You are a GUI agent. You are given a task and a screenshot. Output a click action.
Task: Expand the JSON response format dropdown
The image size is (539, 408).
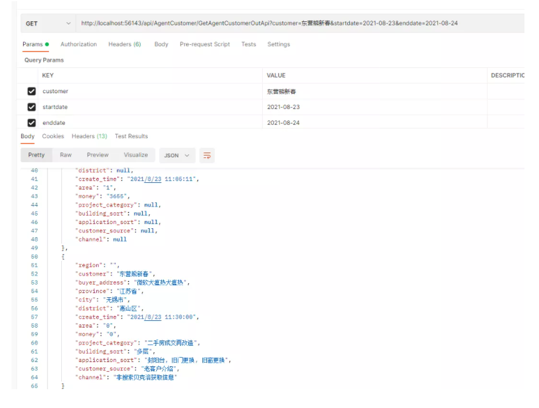coord(177,156)
